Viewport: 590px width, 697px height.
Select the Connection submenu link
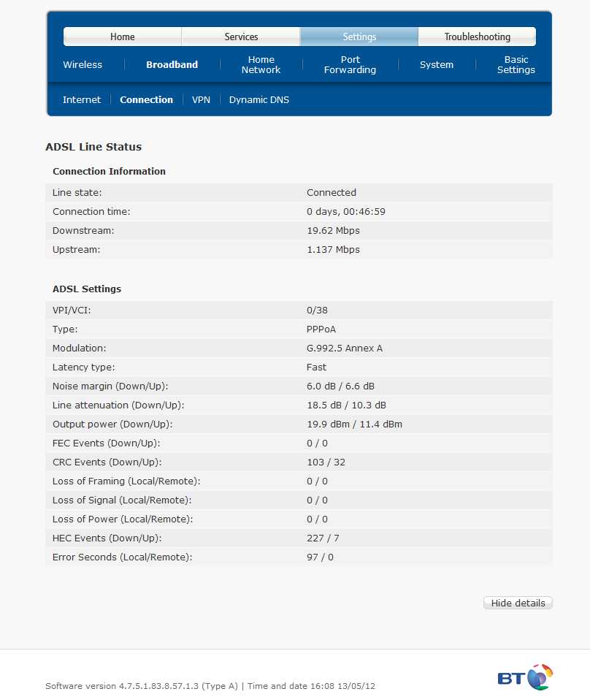click(x=146, y=99)
